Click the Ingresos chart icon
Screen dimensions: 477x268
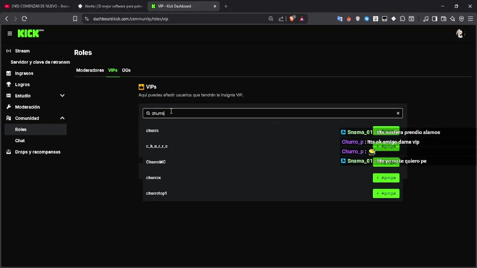(9, 73)
